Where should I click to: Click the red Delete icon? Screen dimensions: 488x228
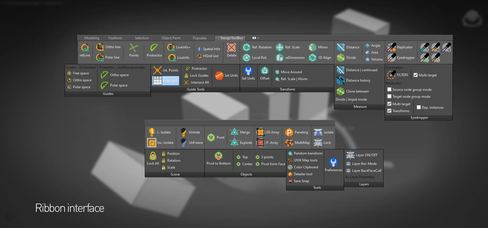click(231, 48)
